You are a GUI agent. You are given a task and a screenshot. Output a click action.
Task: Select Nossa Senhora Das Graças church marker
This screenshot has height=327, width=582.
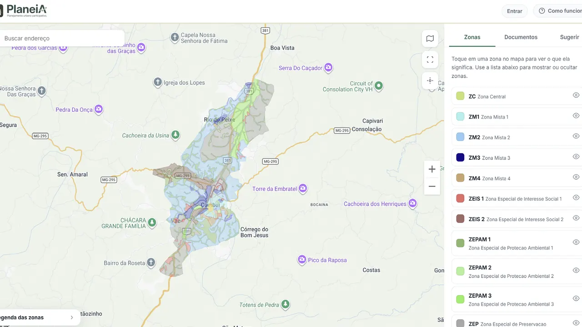41,91
